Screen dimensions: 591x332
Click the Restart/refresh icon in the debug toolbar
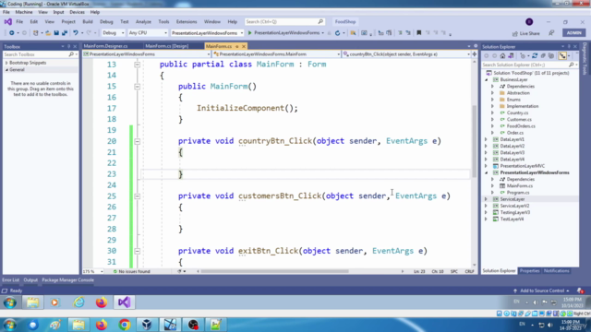[337, 33]
